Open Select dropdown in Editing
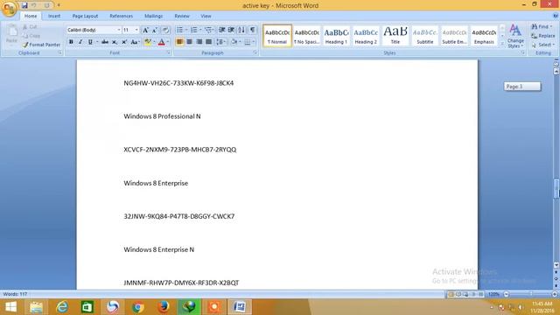560x315 pixels. (x=542, y=45)
